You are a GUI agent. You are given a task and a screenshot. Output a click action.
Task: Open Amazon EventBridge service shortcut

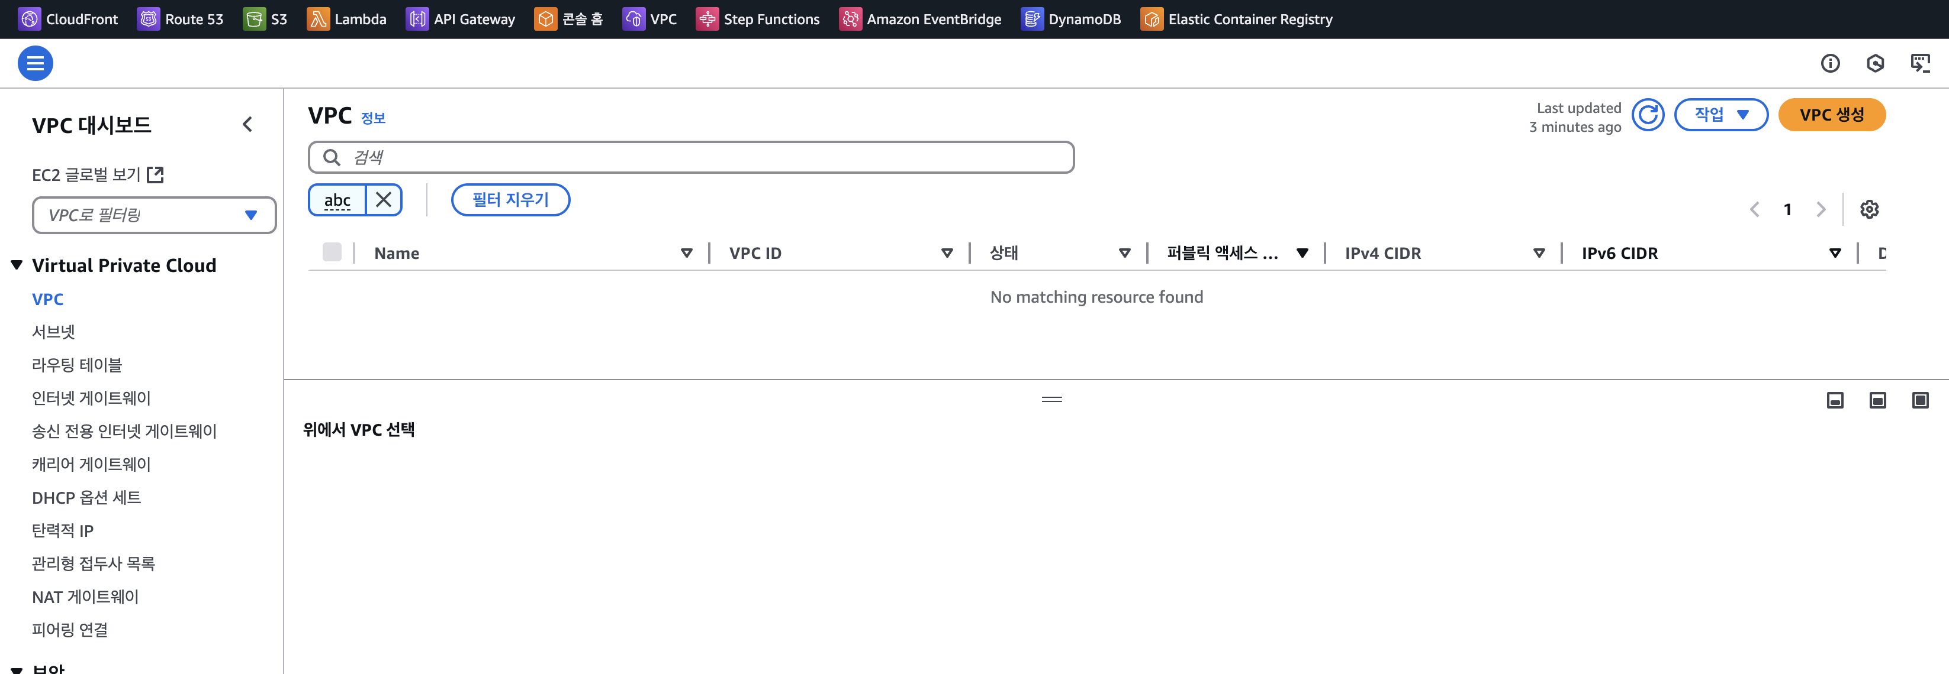pos(919,19)
